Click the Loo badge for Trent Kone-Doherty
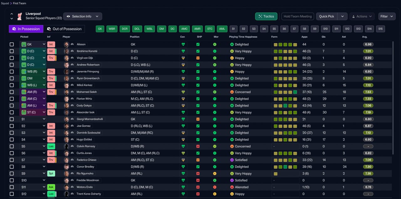The height and width of the screenshot is (199, 401). [51, 194]
